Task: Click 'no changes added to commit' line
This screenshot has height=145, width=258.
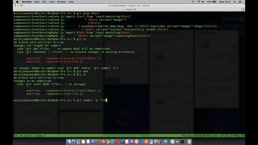Action: 66,68
